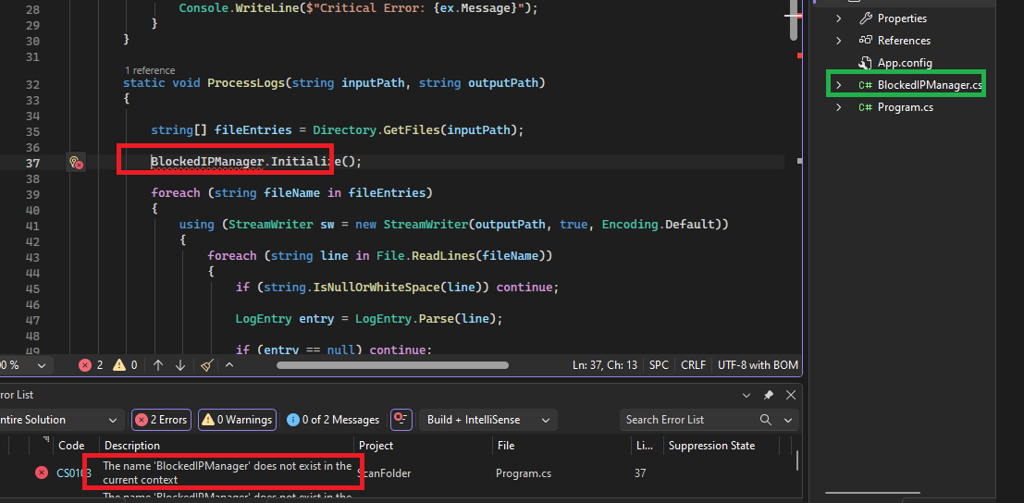
Task: Open the Error List window position menu
Action: pos(747,396)
